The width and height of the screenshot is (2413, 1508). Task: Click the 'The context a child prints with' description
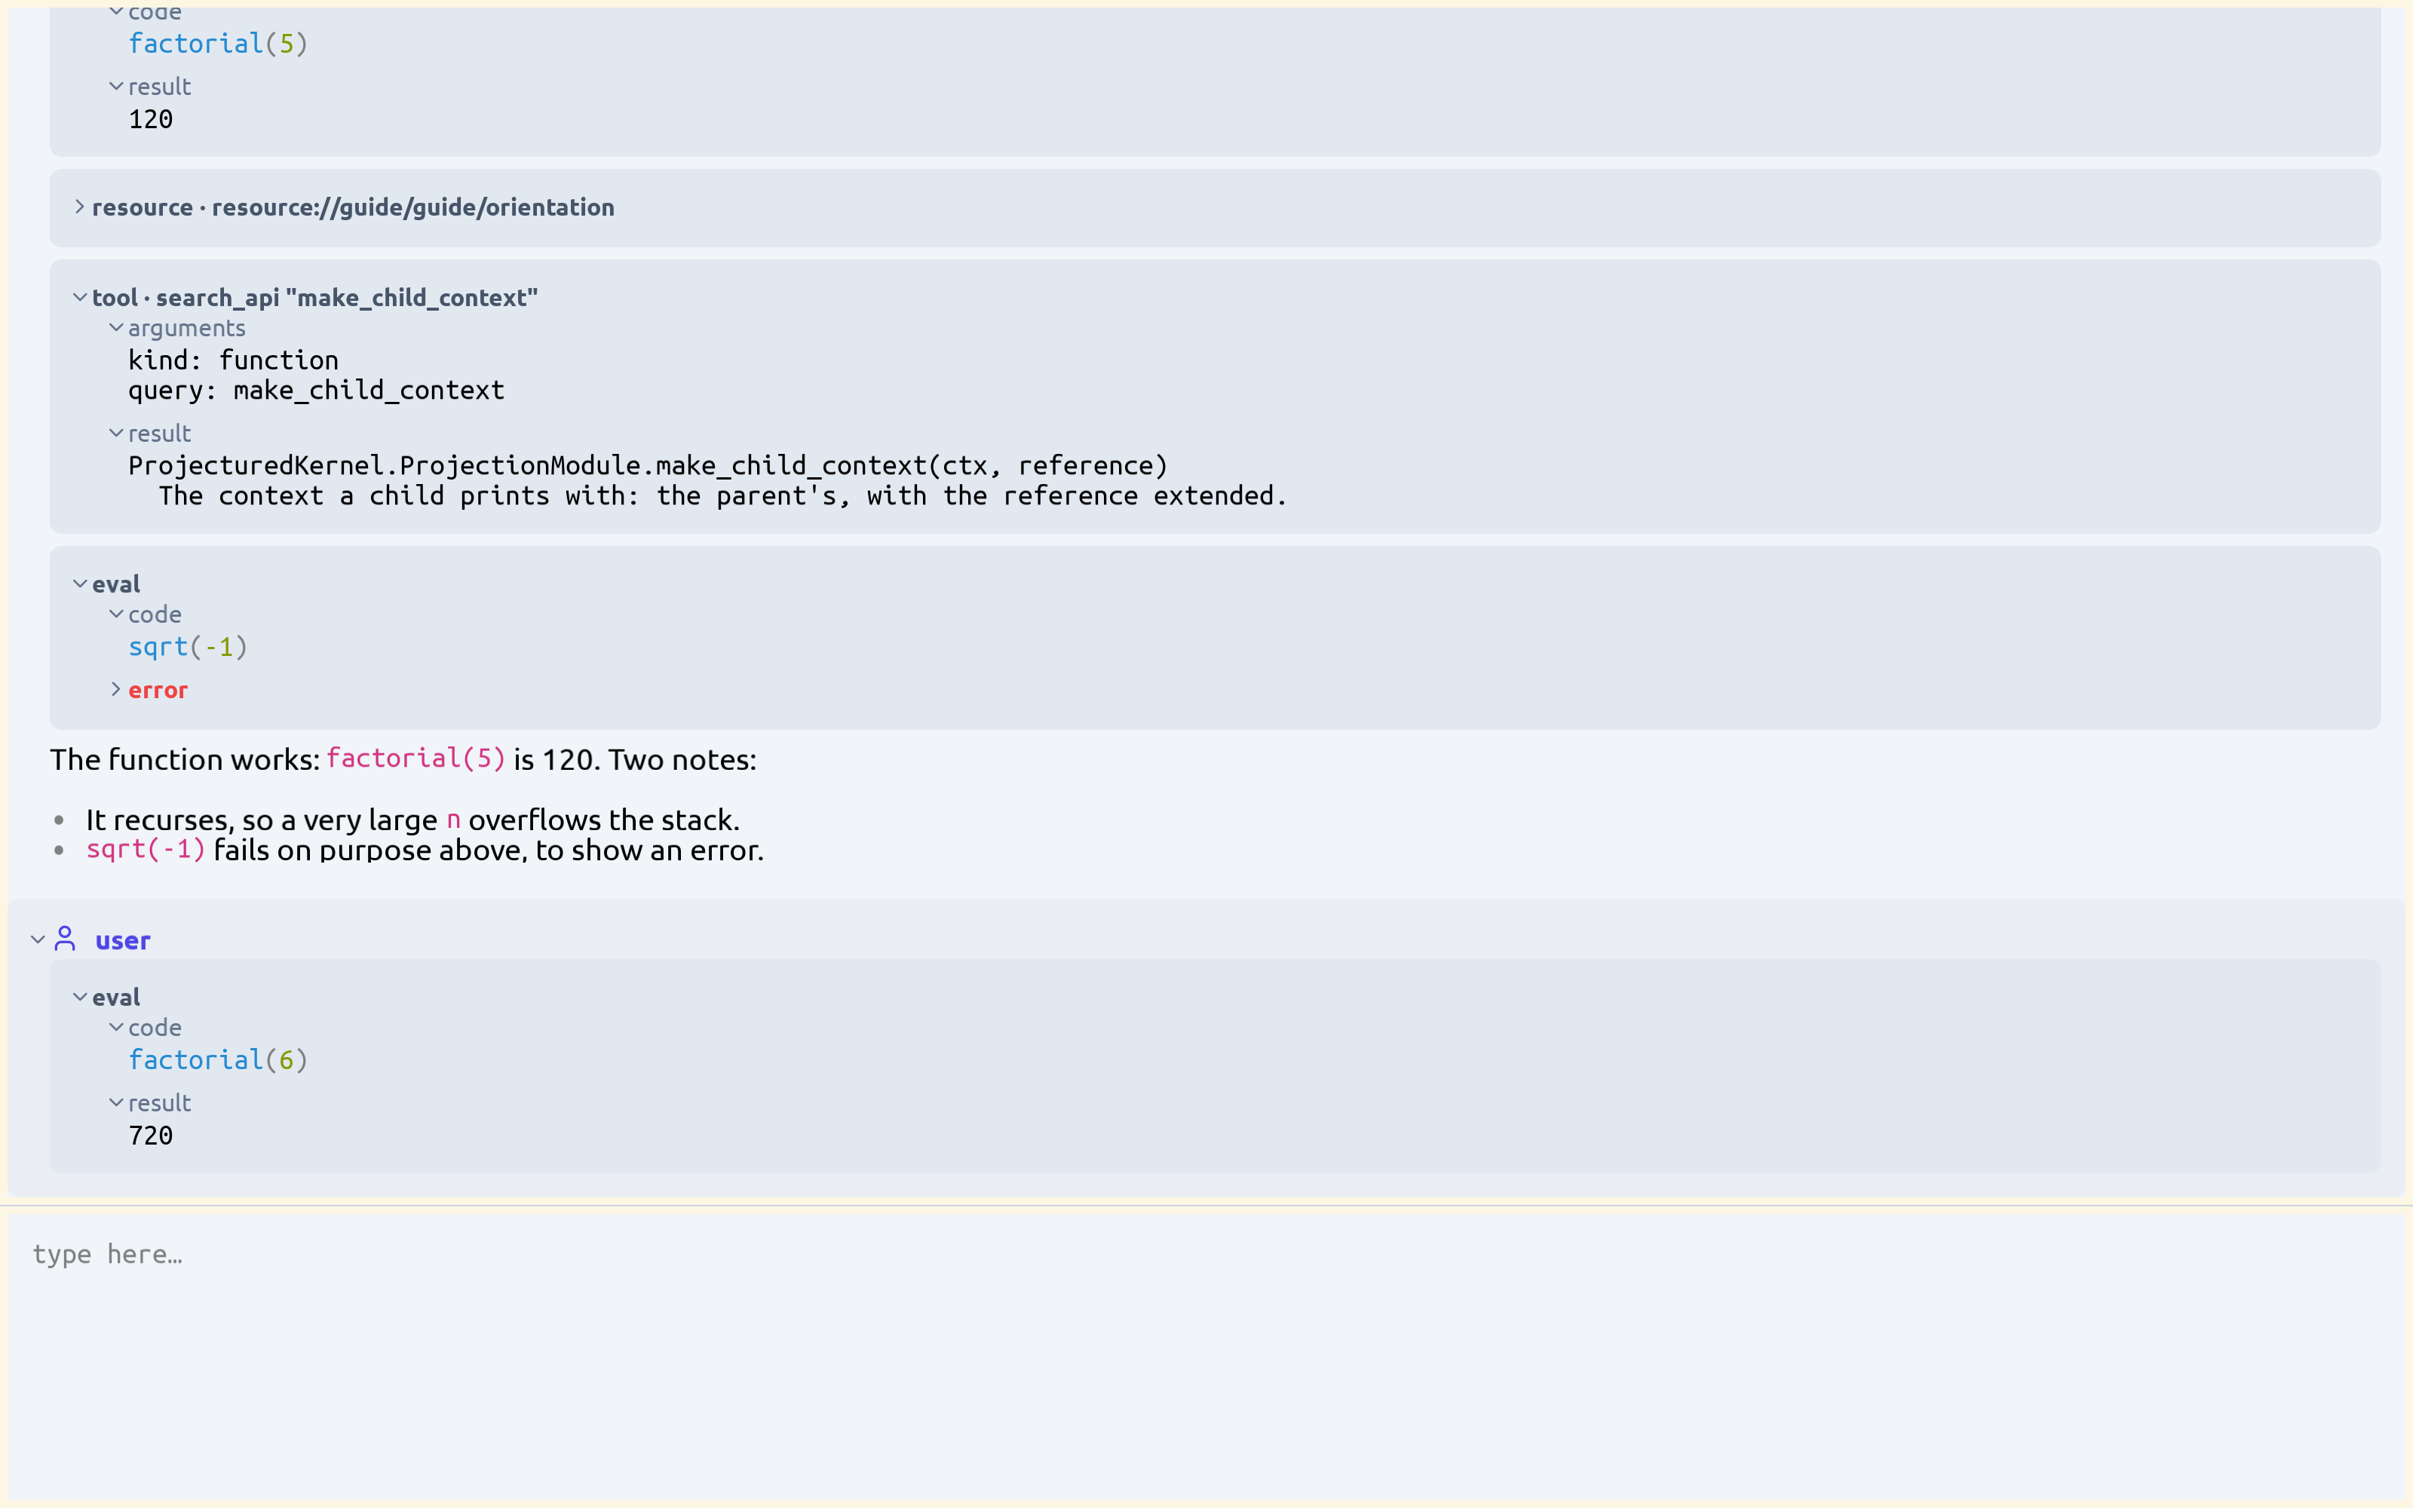pyautogui.click(x=723, y=495)
